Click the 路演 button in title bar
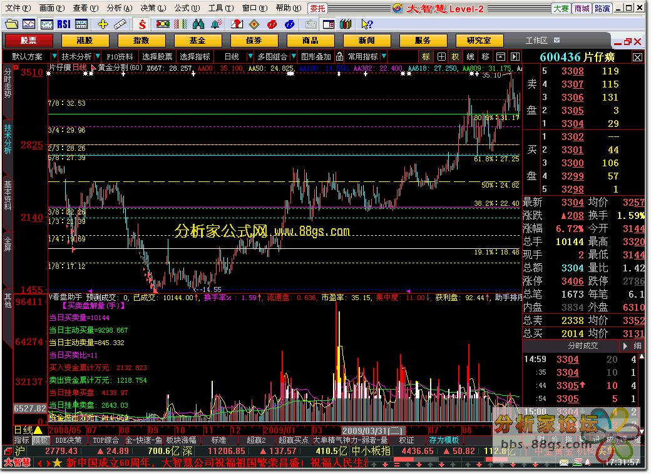Screen dimensions: 651x474 pyautogui.click(x=602, y=8)
